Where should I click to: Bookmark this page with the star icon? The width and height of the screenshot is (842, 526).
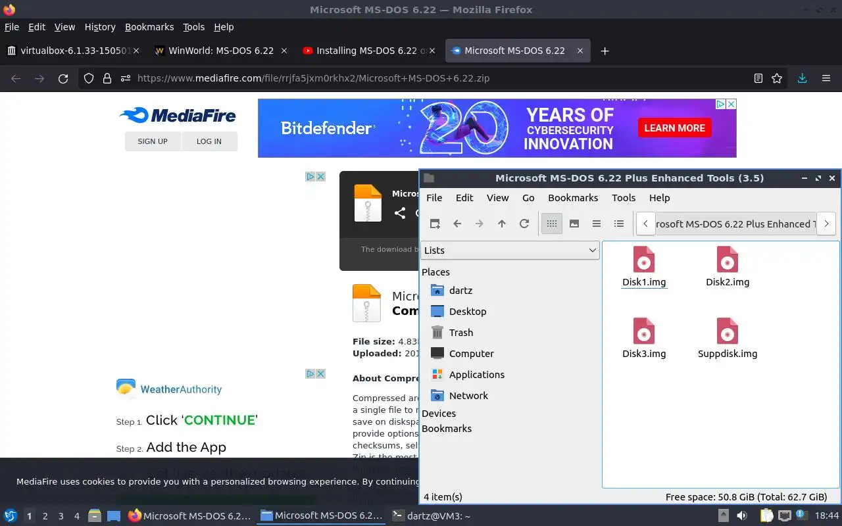(777, 78)
